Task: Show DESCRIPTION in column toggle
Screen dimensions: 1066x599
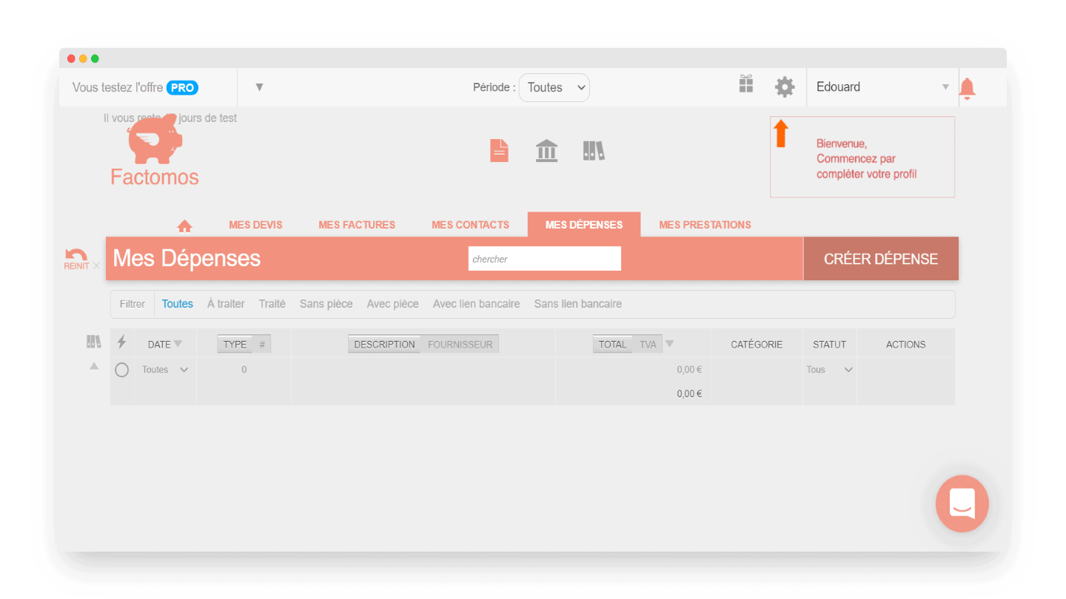Action: coord(384,344)
